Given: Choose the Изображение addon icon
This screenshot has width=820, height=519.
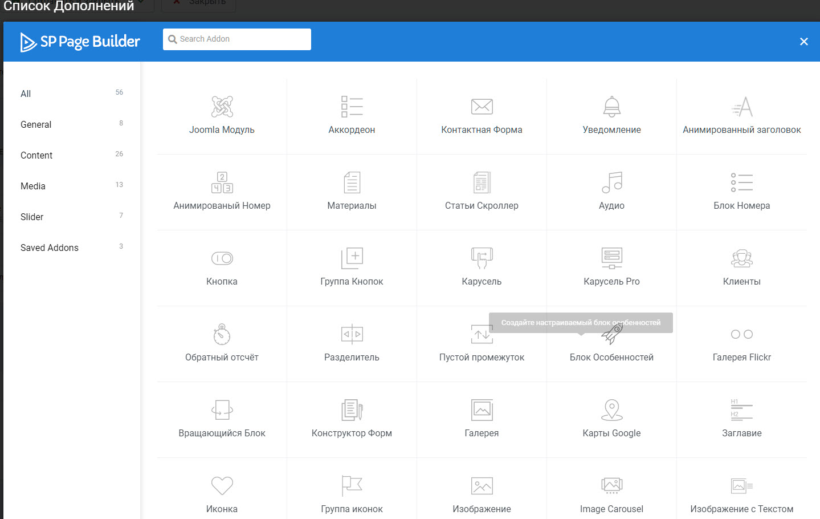Looking at the screenshot, I should tap(482, 485).
